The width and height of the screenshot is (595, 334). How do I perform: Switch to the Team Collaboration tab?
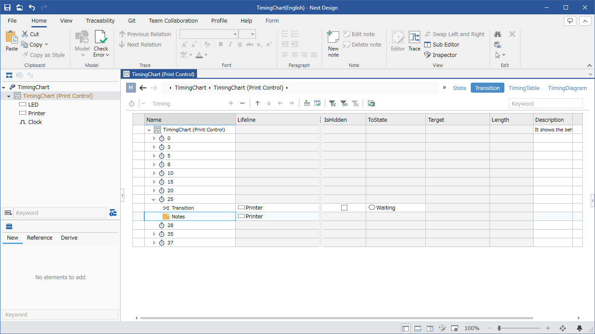point(173,20)
